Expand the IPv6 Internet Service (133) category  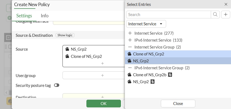tap(130, 40)
